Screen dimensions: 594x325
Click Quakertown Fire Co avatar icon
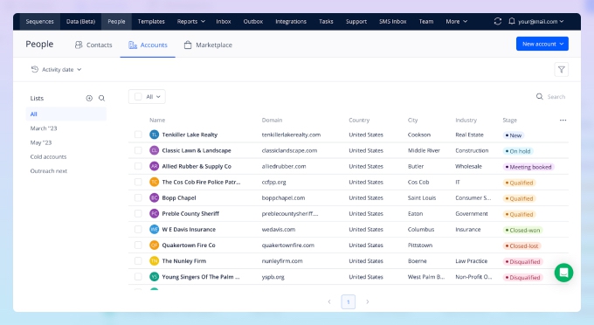pyautogui.click(x=155, y=245)
